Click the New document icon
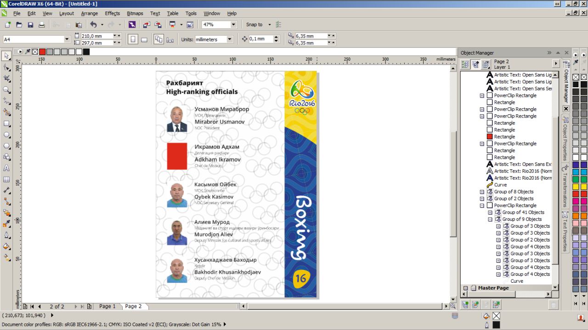Viewport: 588px width, 330px height. coord(8,24)
